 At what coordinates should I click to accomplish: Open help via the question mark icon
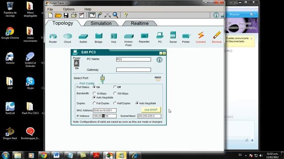126,15
